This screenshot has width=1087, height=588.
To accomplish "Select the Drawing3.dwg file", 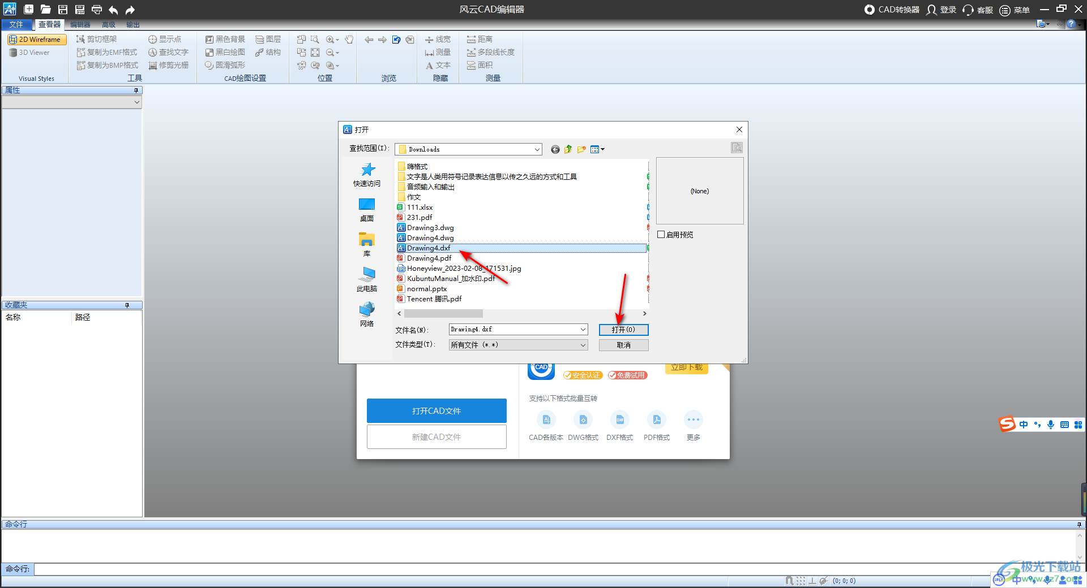I will pos(430,228).
